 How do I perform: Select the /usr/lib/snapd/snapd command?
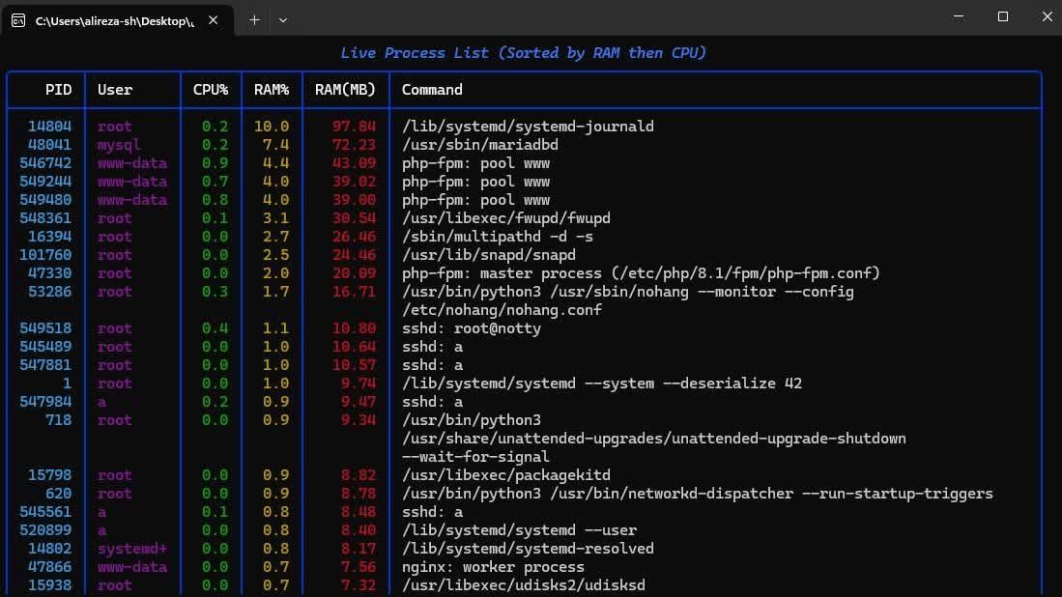click(x=488, y=254)
